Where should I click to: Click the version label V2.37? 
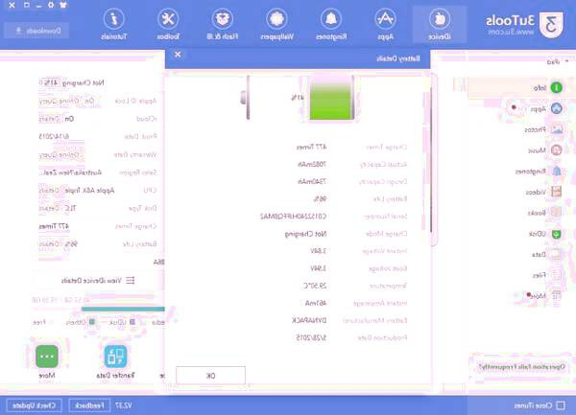click(124, 405)
